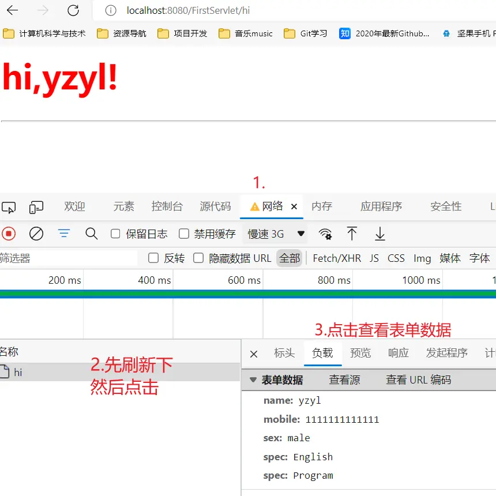Enable the 保留日志 checkbox
This screenshot has width=496, height=496.
coord(116,234)
